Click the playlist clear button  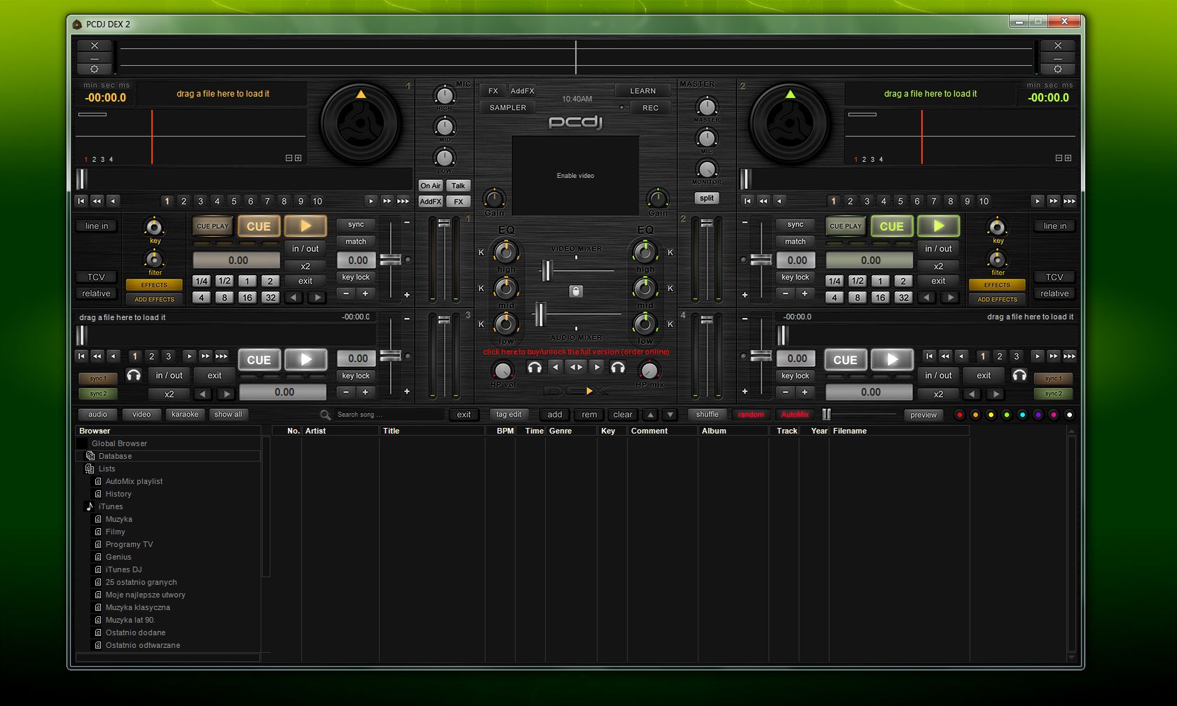click(623, 415)
